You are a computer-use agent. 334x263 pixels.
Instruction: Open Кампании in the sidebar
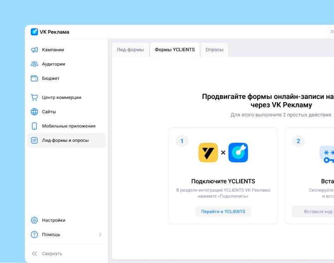67,50
